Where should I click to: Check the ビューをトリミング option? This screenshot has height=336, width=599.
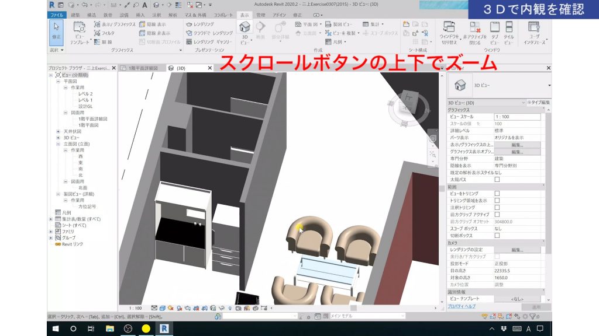click(x=497, y=192)
